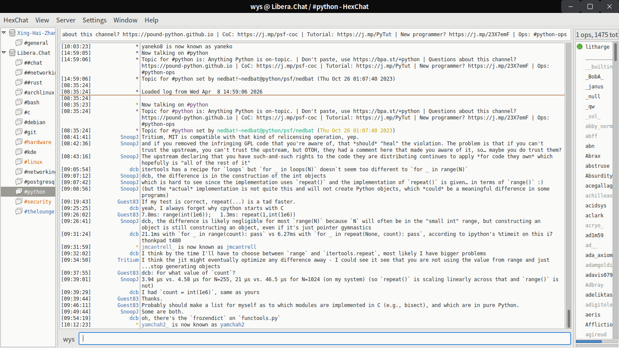Select user Abrax in the user list
The image size is (619, 348).
pyautogui.click(x=593, y=156)
